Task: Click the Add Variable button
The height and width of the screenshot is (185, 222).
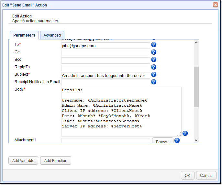Action: tap(23, 160)
